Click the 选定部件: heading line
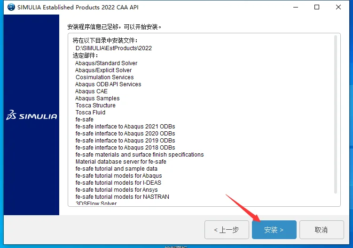 click(85, 55)
